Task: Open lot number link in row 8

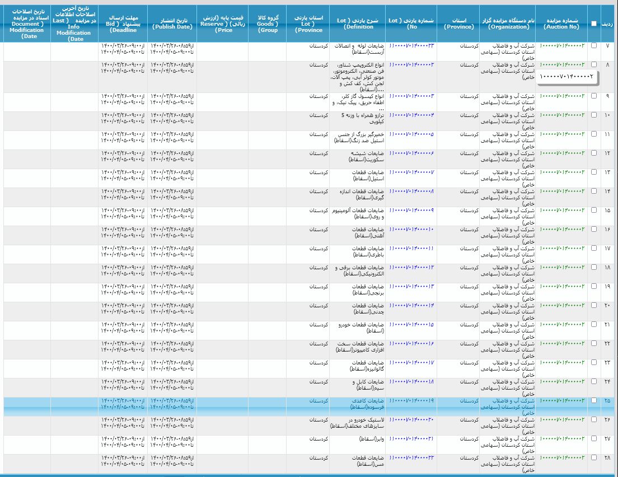Action: (x=411, y=65)
